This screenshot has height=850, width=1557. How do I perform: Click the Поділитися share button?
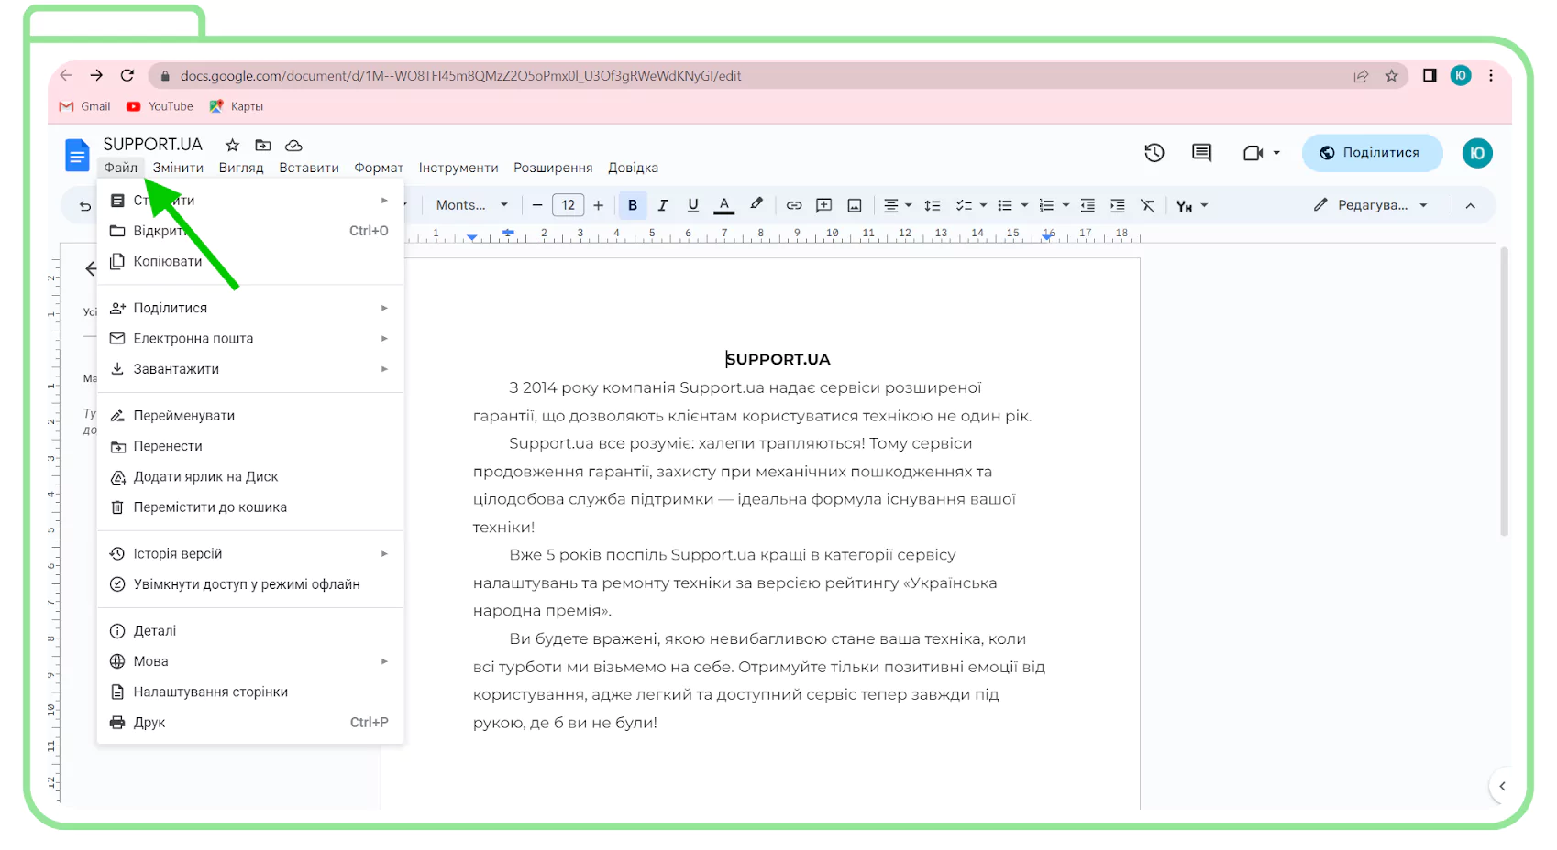(x=1372, y=153)
